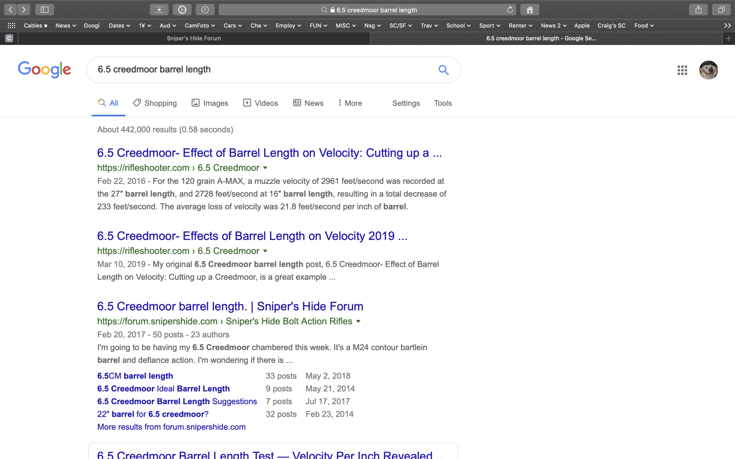Open the Google account avatar
This screenshot has width=735, height=459.
708,70
